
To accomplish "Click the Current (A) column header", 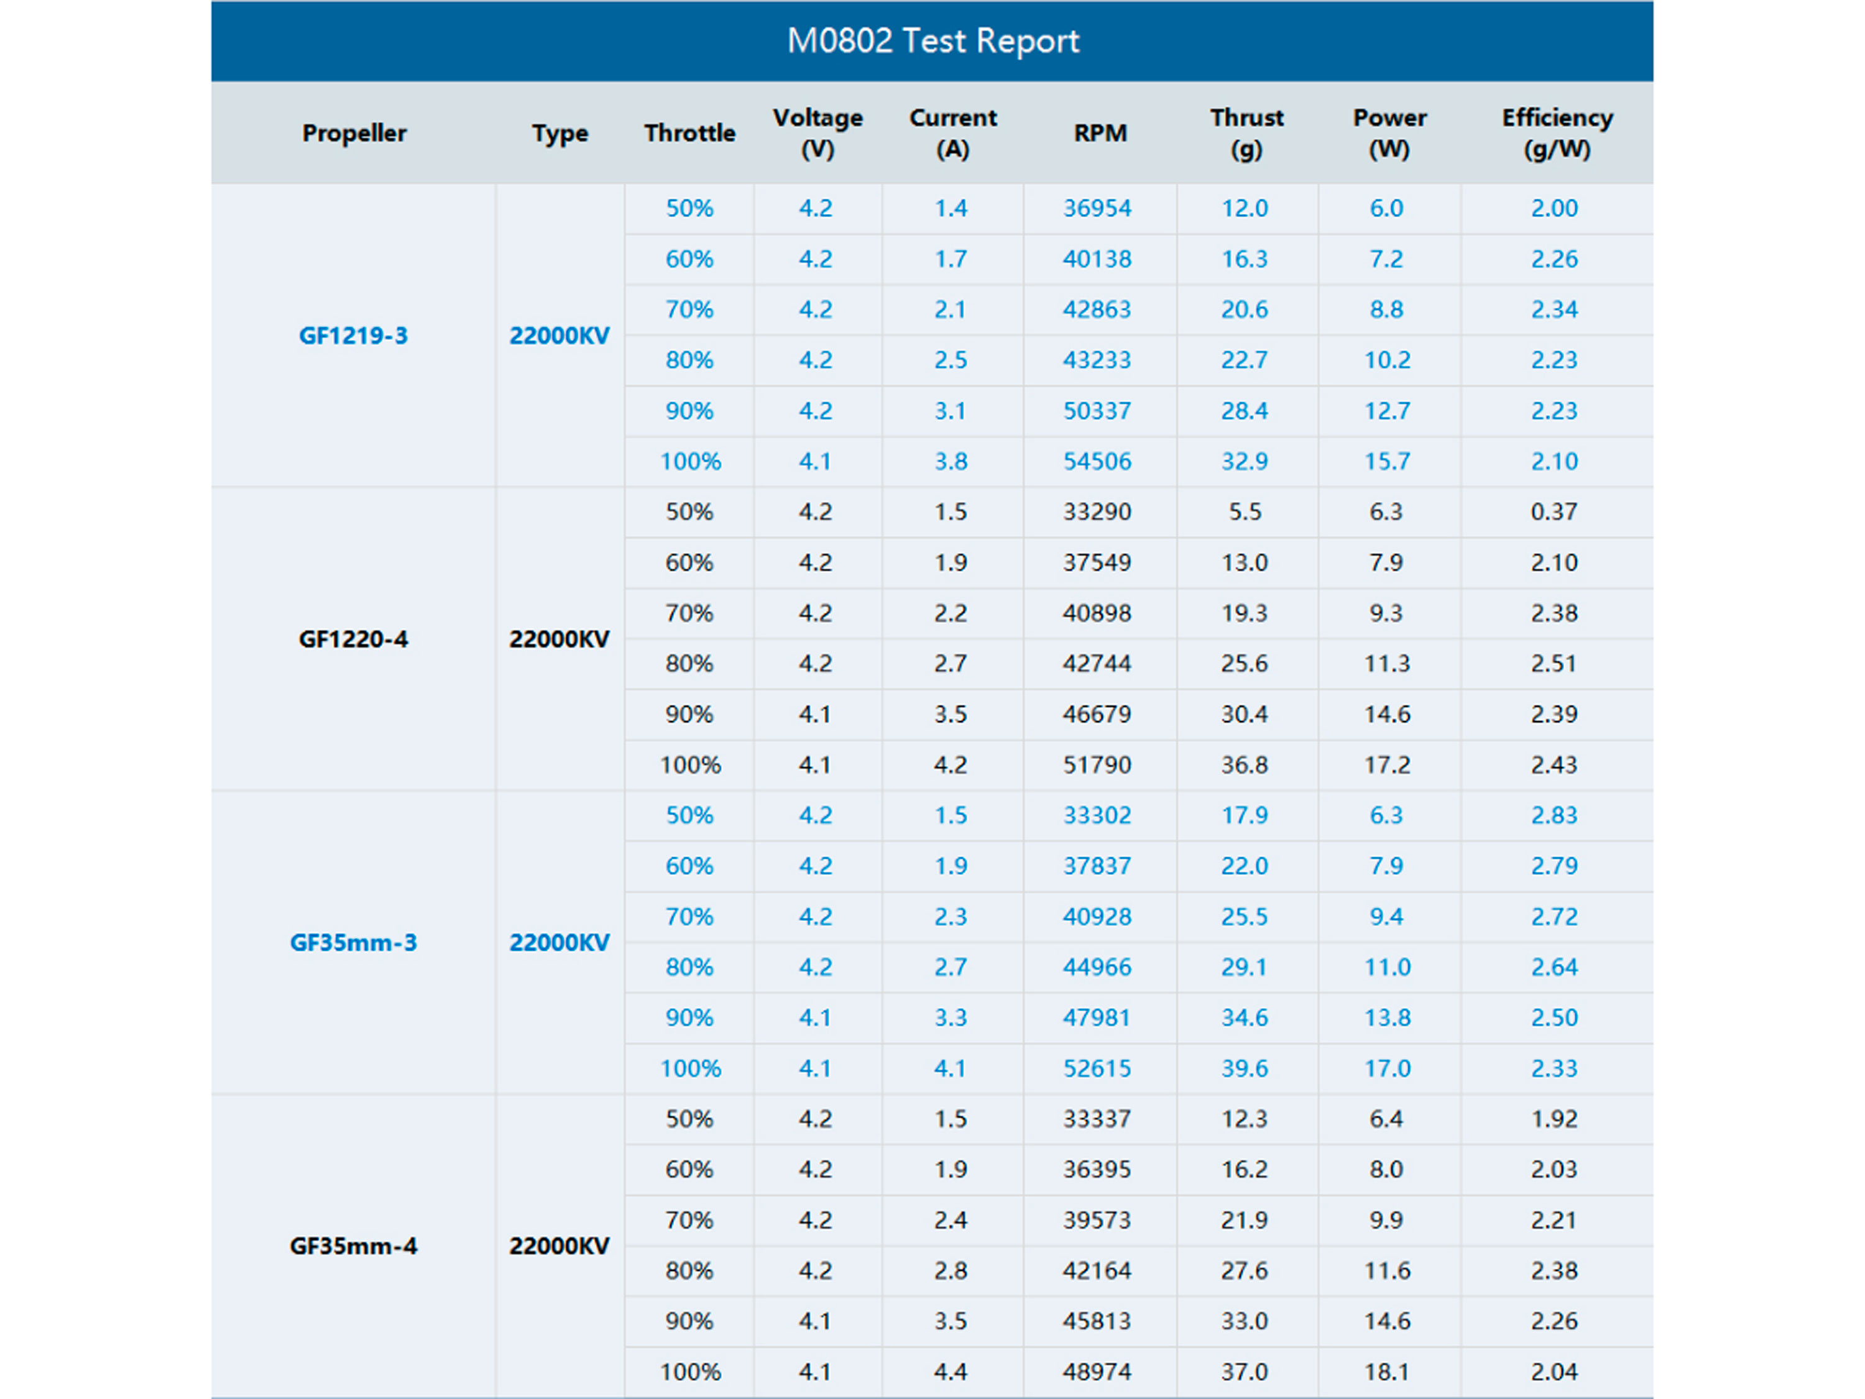I will (x=953, y=133).
